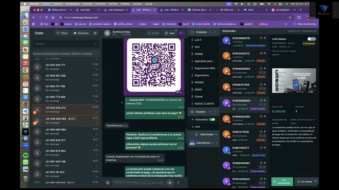Open the LAIAbot account dropdown
Screen dimensions: 339x190
(x=65, y=44)
